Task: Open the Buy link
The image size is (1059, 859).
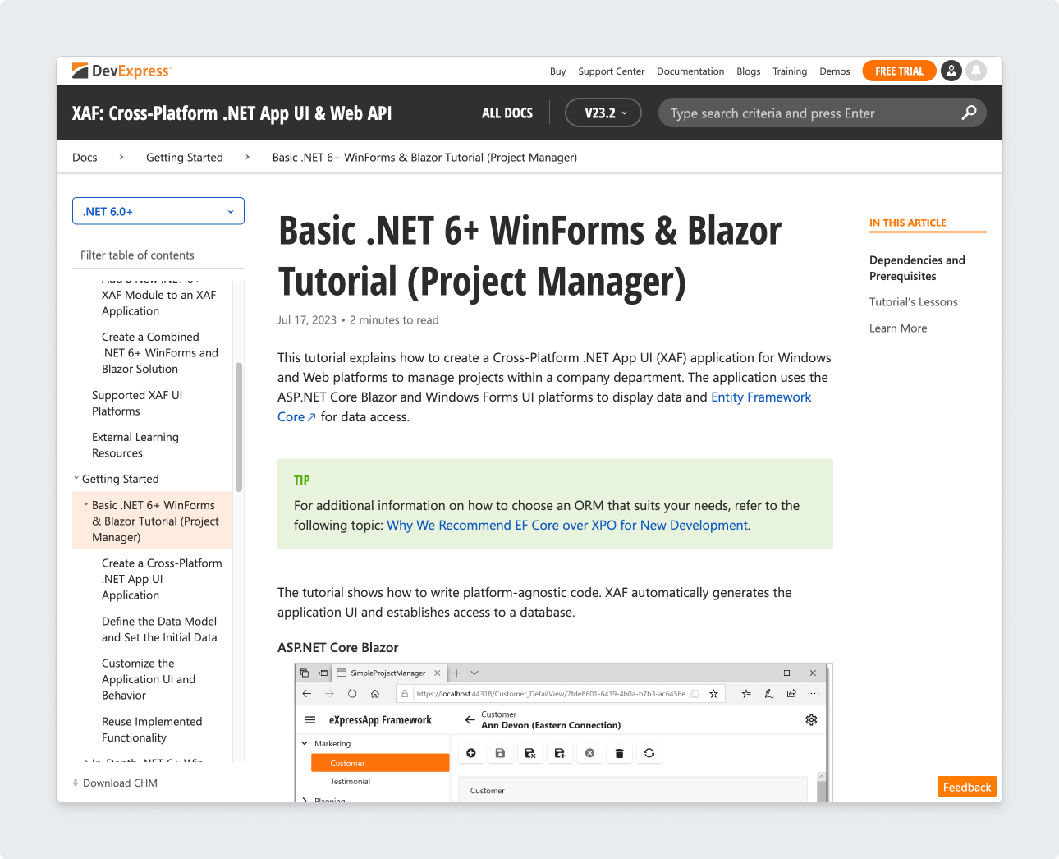Action: click(558, 71)
